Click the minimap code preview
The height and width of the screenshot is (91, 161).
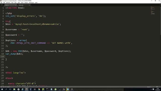click(153, 11)
